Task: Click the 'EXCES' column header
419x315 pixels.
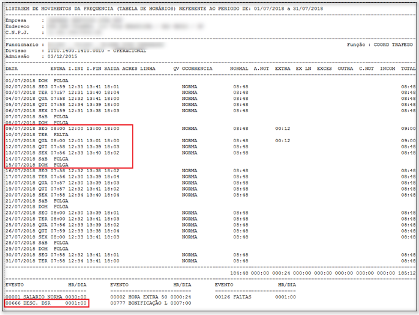Action: [324, 69]
